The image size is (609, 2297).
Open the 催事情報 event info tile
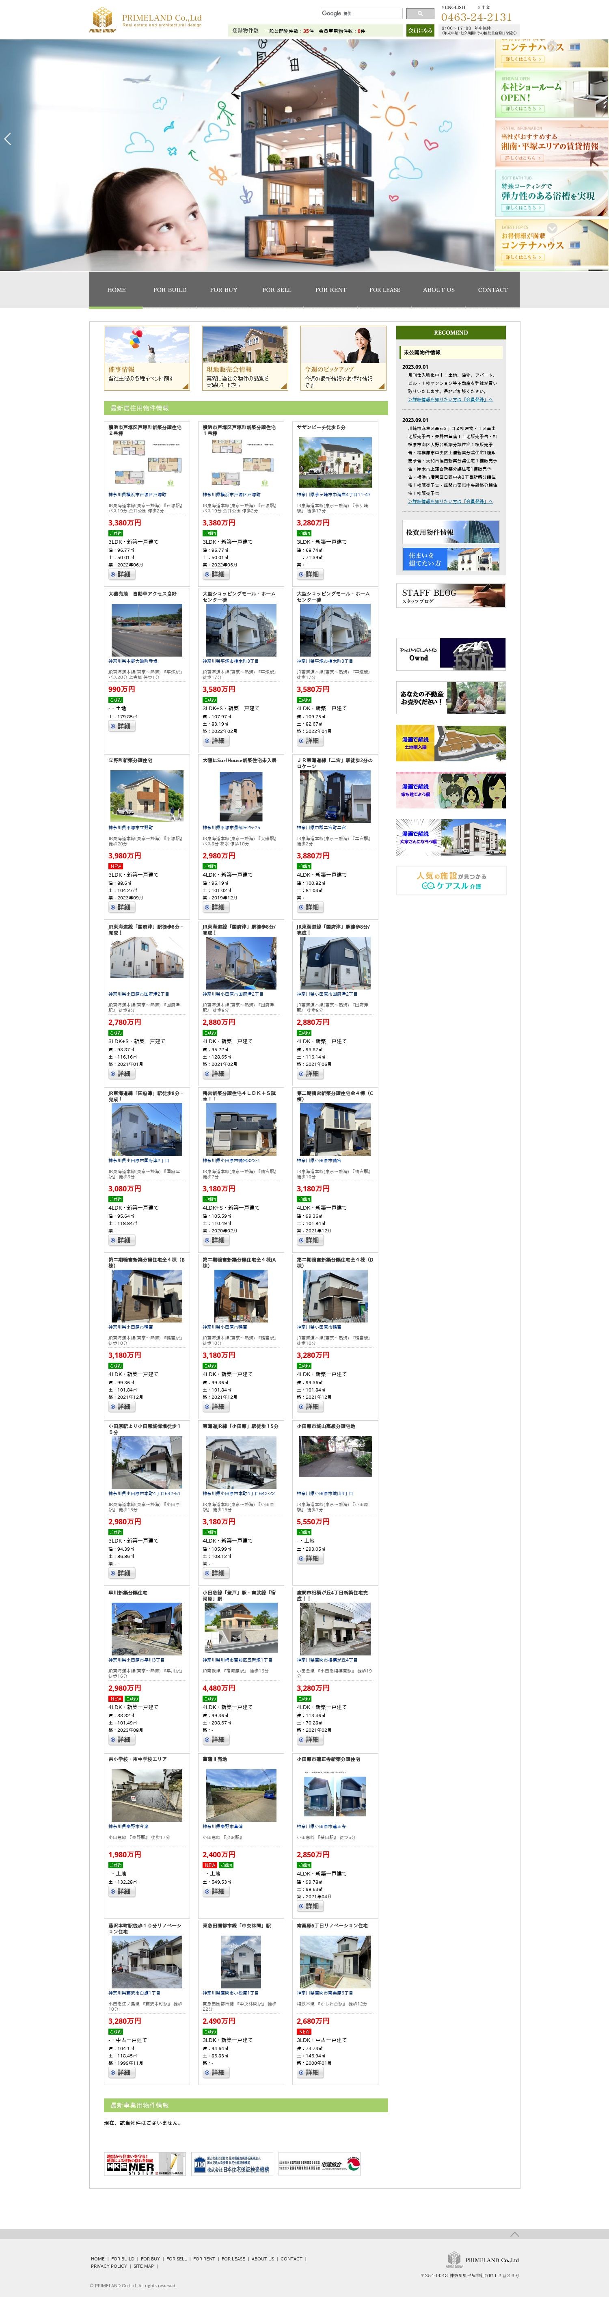[147, 359]
